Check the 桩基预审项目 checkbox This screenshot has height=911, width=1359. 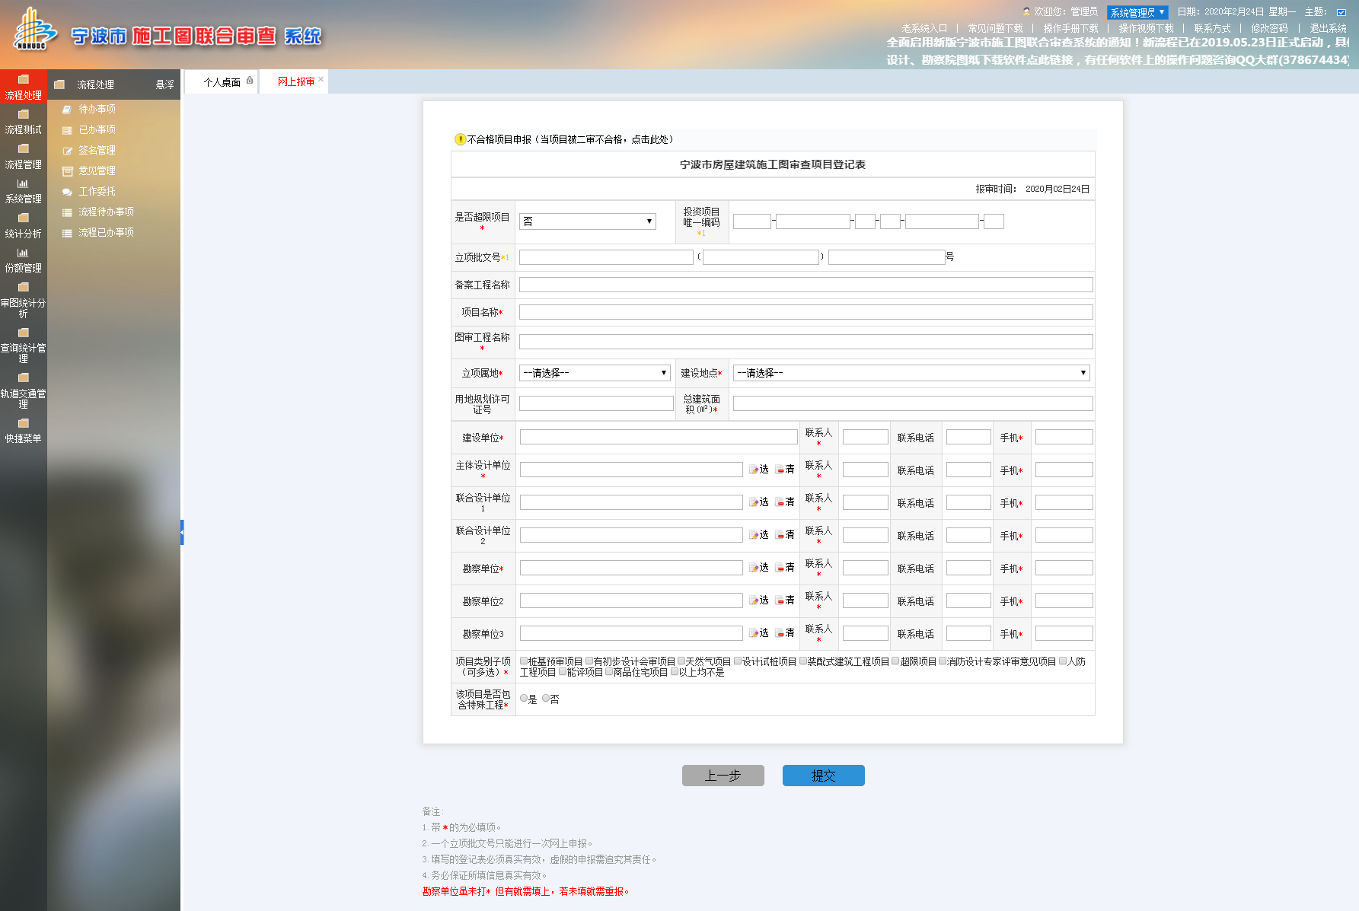point(524,661)
